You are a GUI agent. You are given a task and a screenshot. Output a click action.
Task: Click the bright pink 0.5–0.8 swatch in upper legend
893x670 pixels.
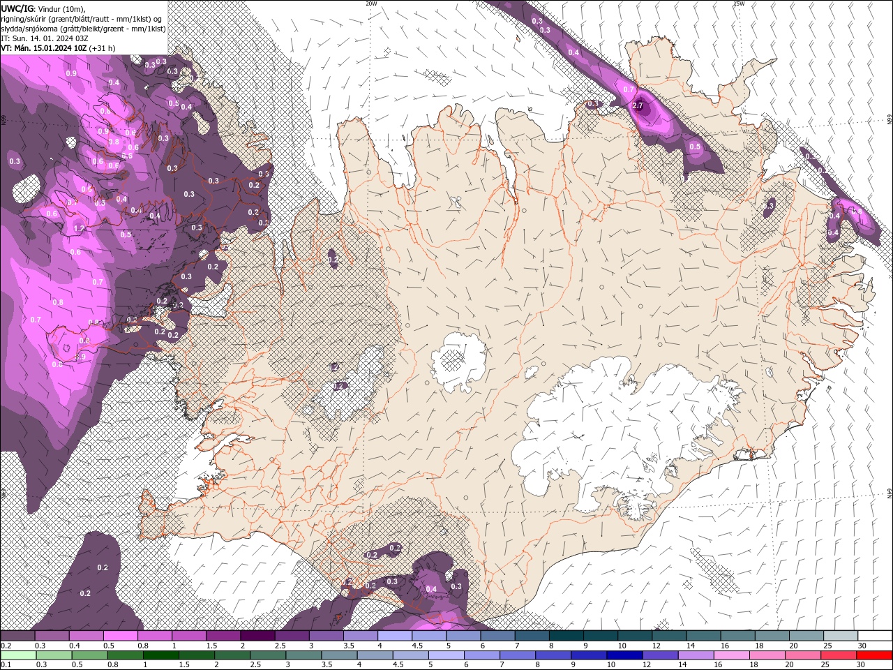pos(120,636)
